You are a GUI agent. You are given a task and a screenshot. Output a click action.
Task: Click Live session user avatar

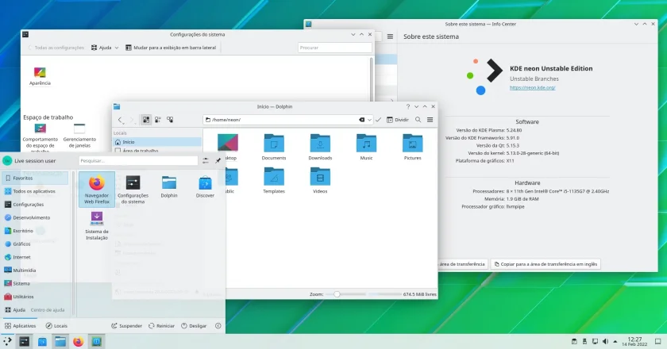pyautogui.click(x=7, y=161)
